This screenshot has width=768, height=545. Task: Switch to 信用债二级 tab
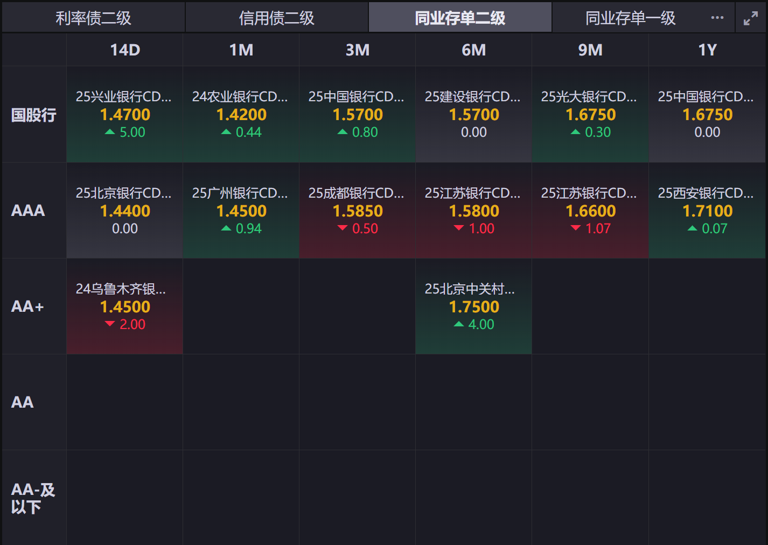(277, 18)
